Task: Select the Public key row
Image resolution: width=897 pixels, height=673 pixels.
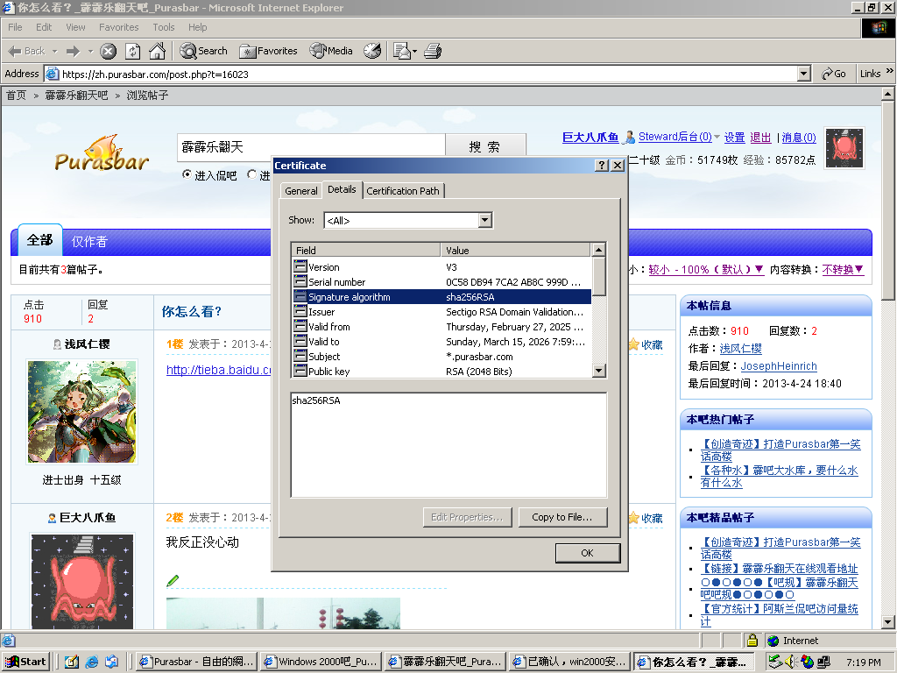Action: (x=442, y=372)
